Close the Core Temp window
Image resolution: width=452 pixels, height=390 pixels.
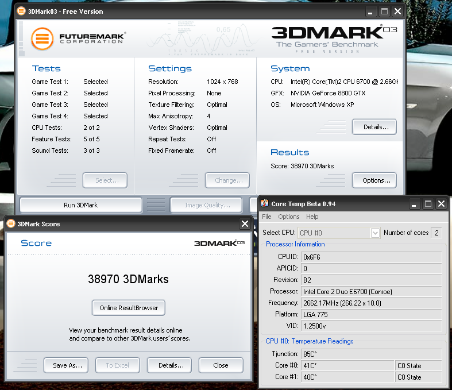pyautogui.click(x=441, y=204)
